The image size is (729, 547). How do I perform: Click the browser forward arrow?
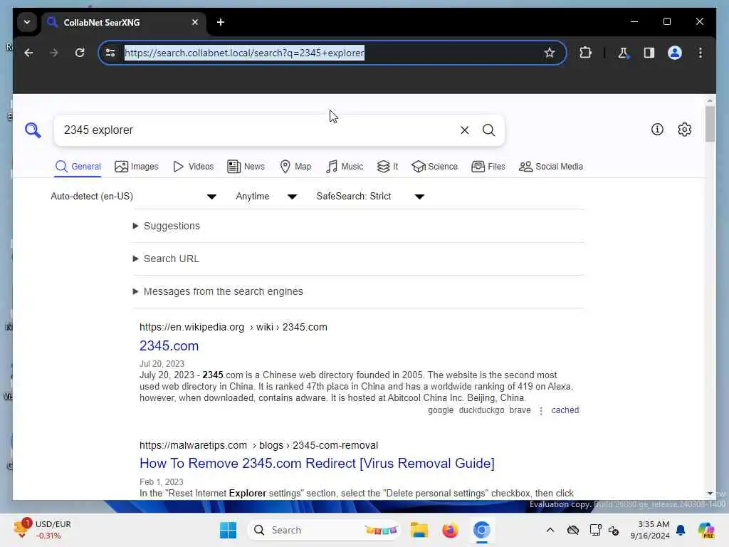click(54, 53)
